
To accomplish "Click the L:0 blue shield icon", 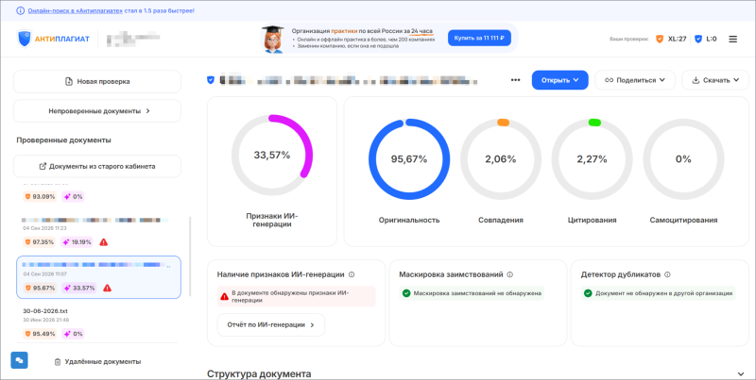I will tap(698, 39).
